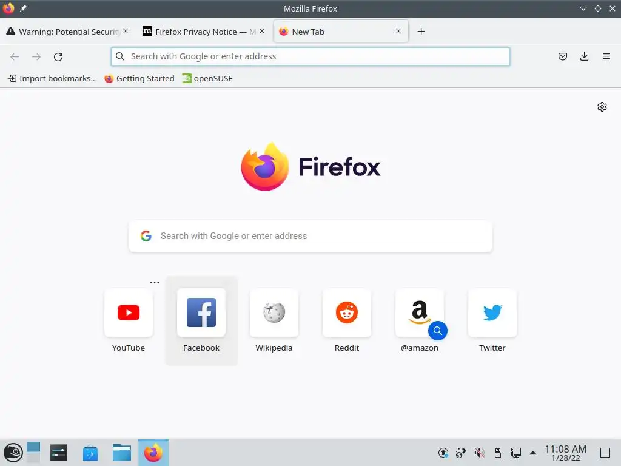The width and height of the screenshot is (621, 466).
Task: Reload the current page
Action: [58, 56]
